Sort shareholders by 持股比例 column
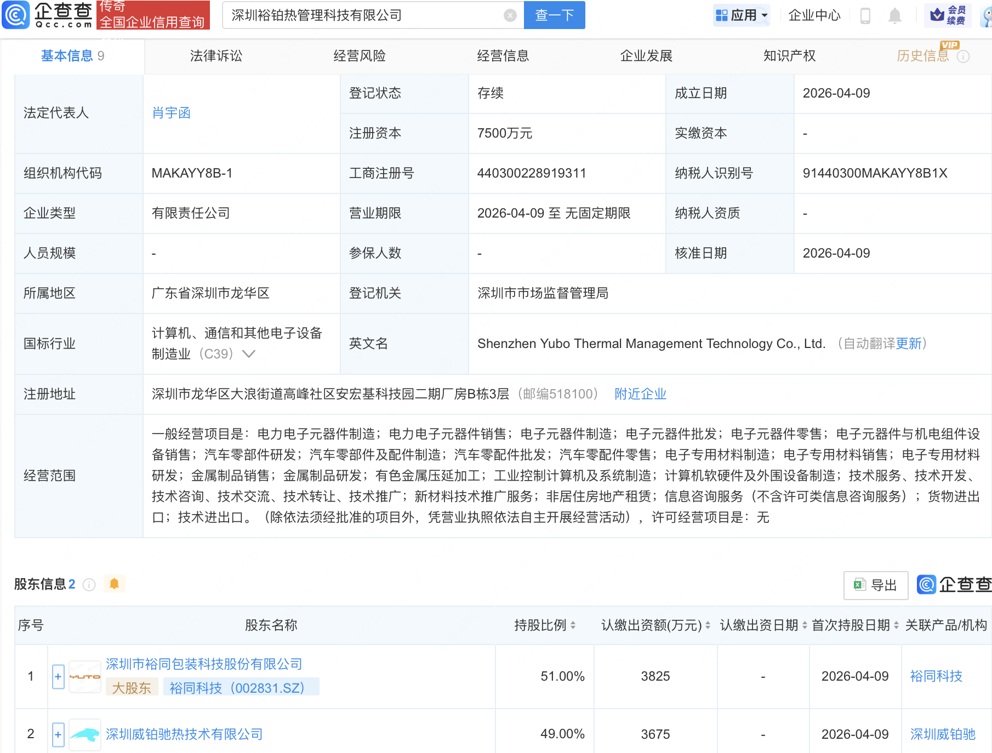 [573, 625]
